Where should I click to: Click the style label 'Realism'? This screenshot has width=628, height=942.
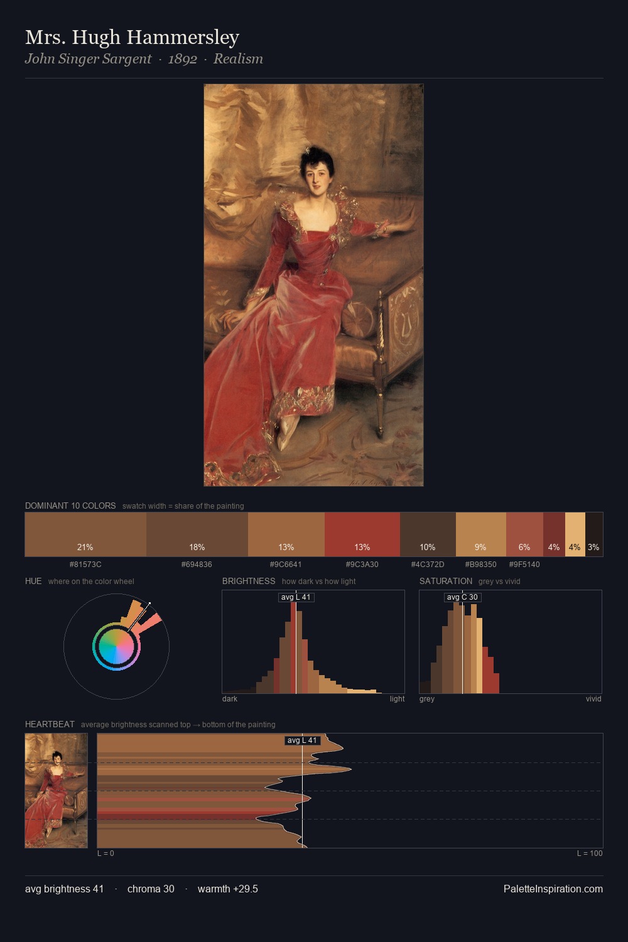pos(238,59)
